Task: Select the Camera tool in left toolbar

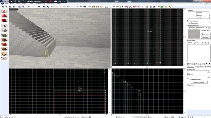Action: click(4, 21)
